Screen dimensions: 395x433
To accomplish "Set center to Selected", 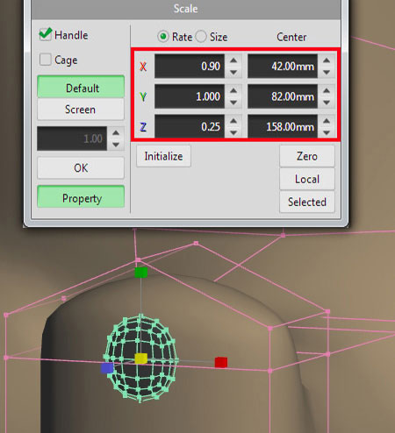I will tap(307, 202).
